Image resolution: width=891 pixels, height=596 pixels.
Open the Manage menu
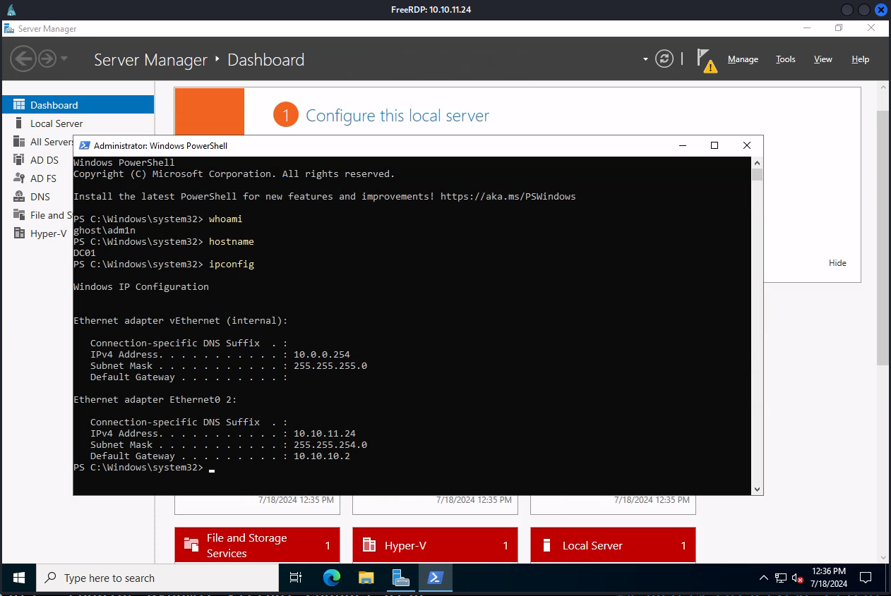click(743, 59)
